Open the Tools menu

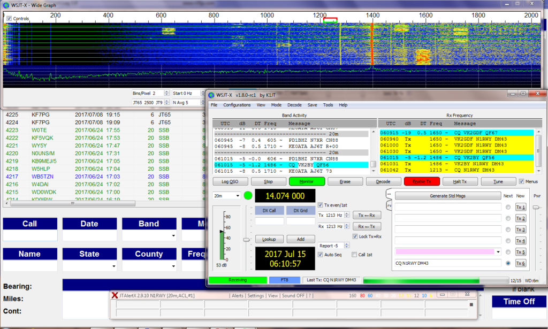[328, 105]
